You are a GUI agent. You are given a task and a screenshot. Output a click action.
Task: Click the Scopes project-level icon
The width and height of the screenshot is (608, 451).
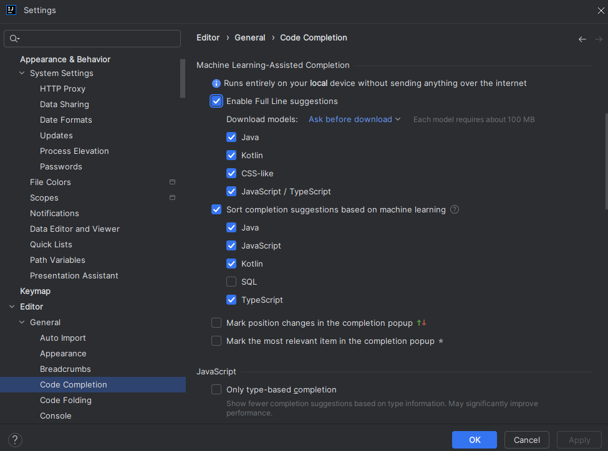click(173, 197)
